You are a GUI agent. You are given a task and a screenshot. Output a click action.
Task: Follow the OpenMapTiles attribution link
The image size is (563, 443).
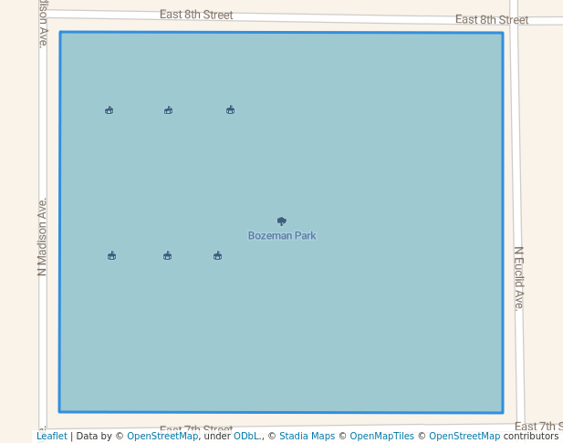(381, 436)
